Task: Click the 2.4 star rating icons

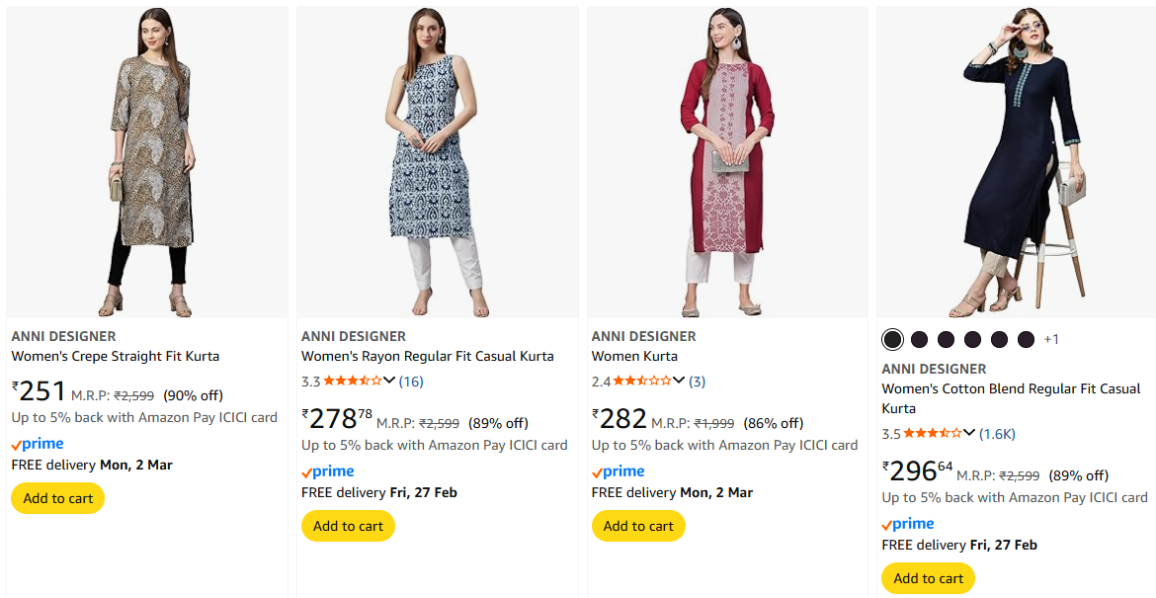Action: click(642, 382)
